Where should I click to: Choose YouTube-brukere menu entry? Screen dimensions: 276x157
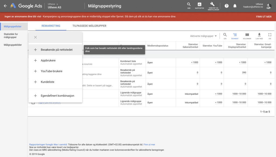pyautogui.click(x=56, y=71)
